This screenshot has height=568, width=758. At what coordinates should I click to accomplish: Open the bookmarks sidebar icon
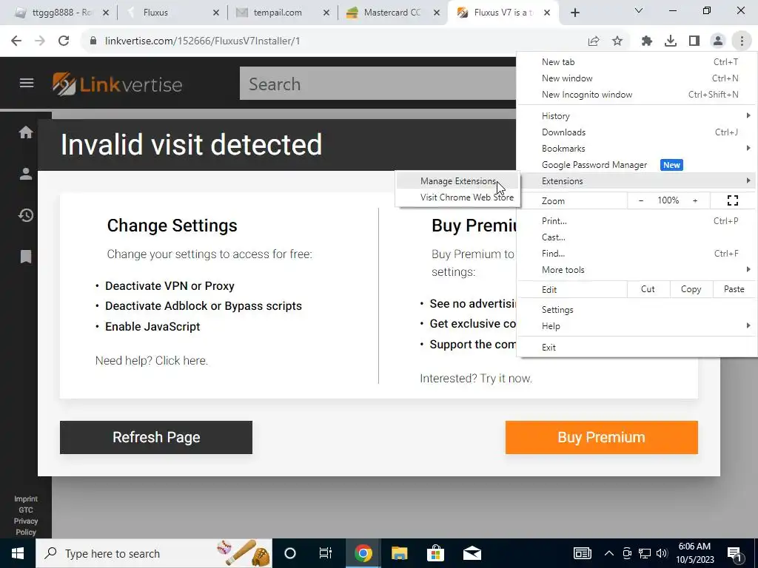pyautogui.click(x=26, y=257)
